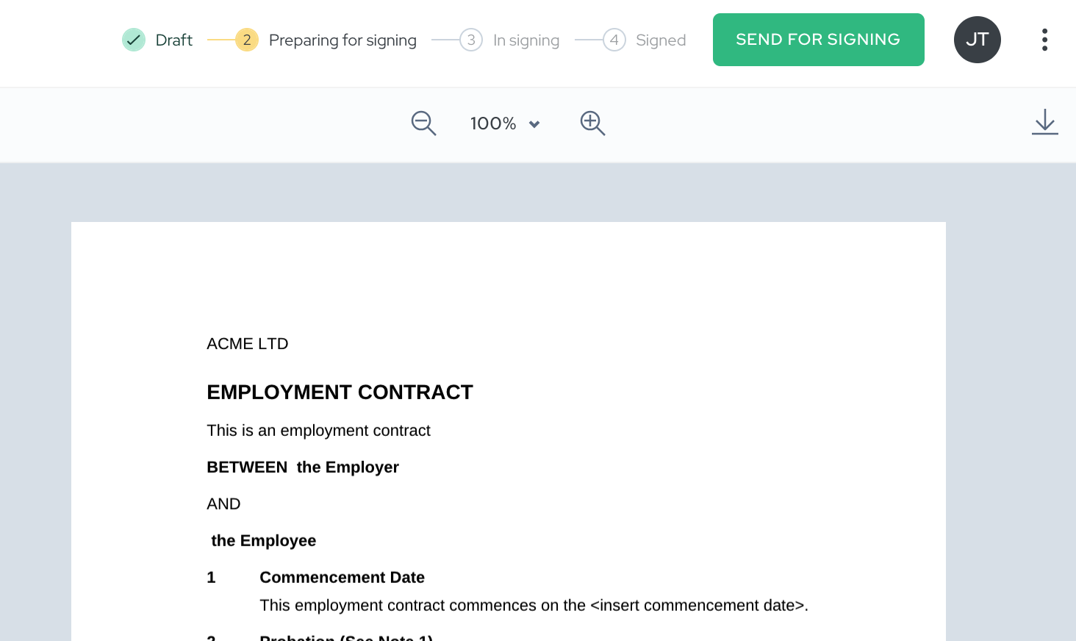
Task: Select the Draft stage label
Action: pyautogui.click(x=173, y=40)
